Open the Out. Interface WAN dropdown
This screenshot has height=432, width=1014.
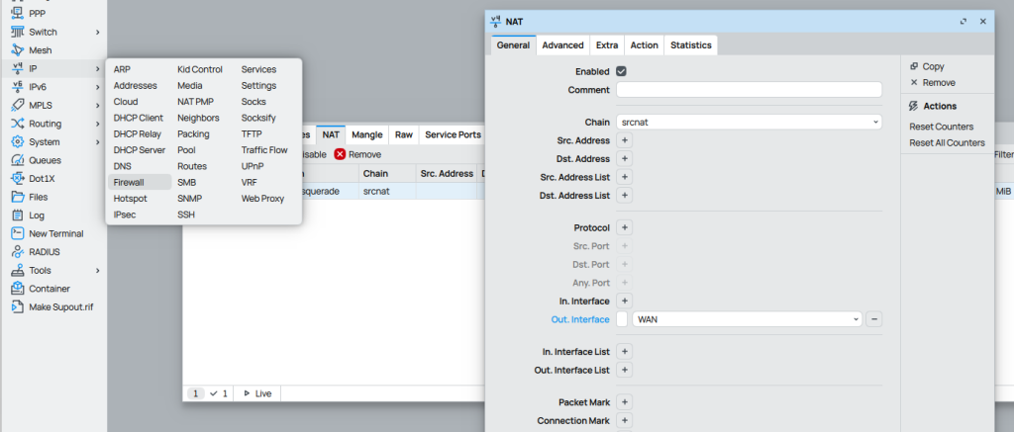747,319
